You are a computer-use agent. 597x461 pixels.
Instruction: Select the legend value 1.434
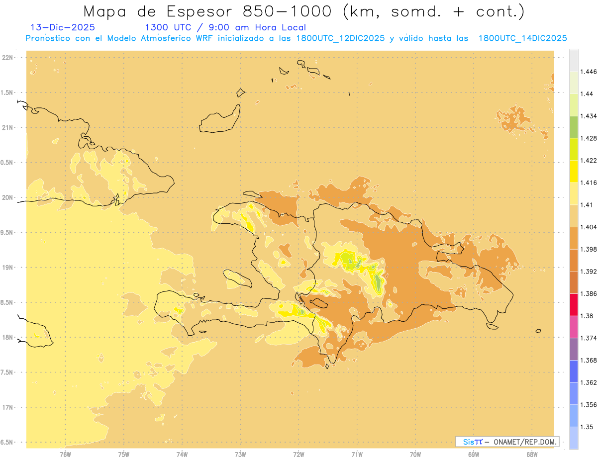pos(589,116)
